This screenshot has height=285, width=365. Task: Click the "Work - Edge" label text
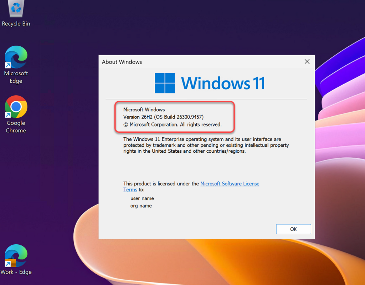[16, 272]
